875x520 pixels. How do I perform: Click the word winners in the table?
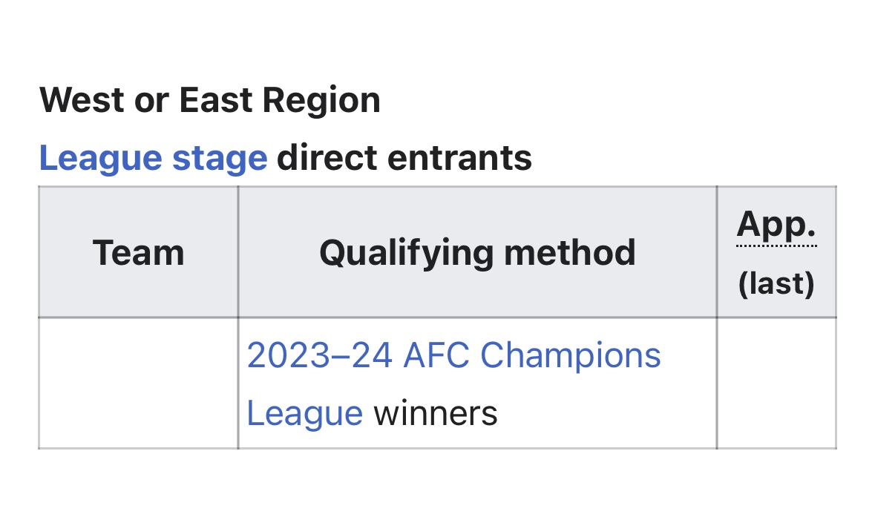point(435,413)
